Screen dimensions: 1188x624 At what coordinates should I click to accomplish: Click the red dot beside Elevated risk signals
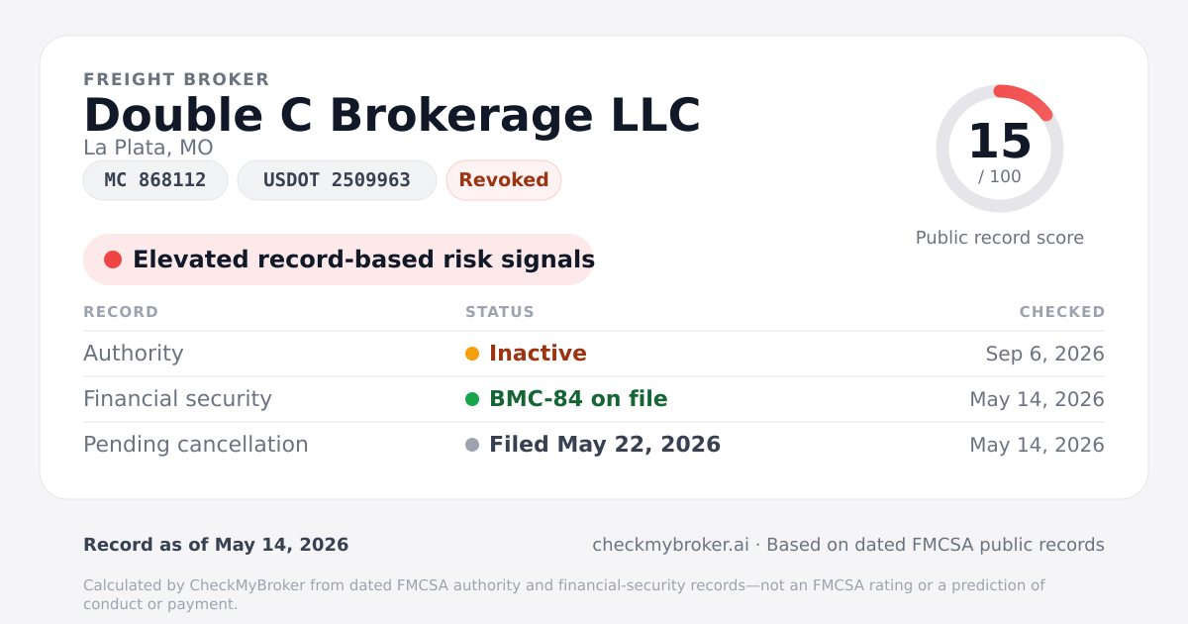113,260
